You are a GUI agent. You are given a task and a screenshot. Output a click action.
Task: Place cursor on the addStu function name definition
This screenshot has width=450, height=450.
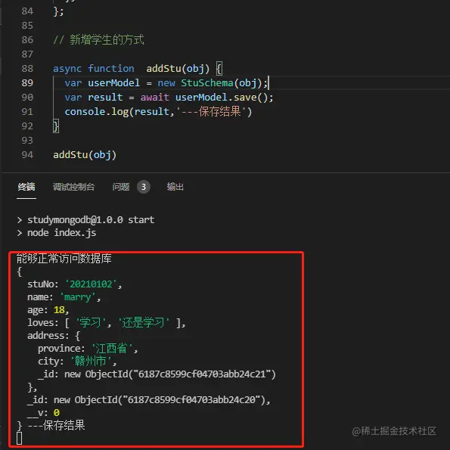coord(163,69)
